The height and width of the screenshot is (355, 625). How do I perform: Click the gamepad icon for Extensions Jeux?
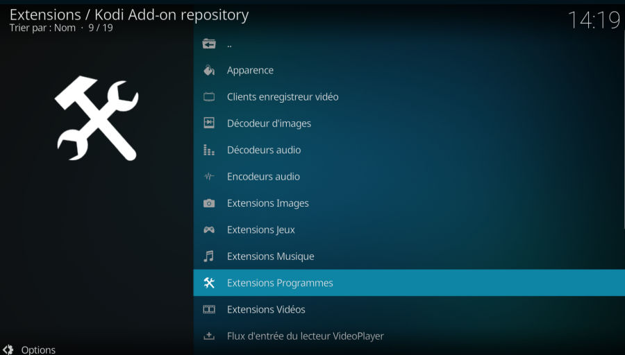click(209, 230)
